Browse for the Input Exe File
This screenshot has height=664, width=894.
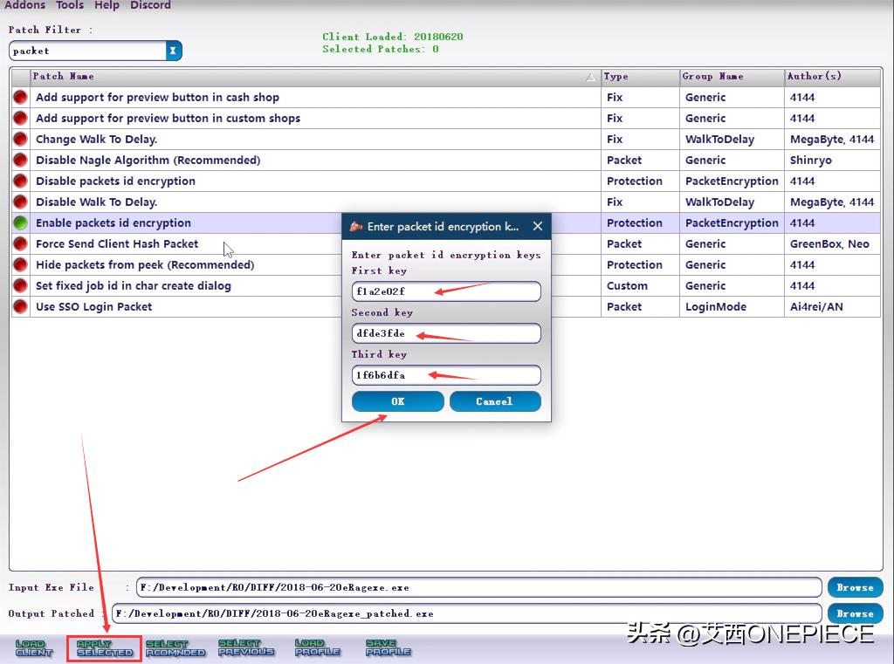pyautogui.click(x=855, y=587)
